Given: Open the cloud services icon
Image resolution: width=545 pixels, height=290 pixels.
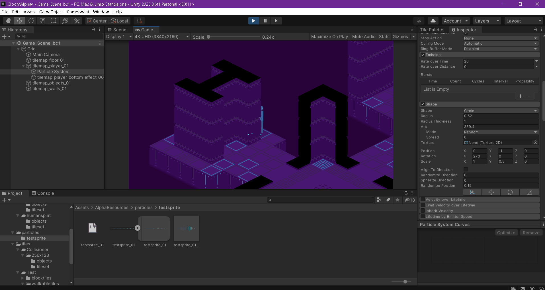Looking at the screenshot, I should point(433,21).
